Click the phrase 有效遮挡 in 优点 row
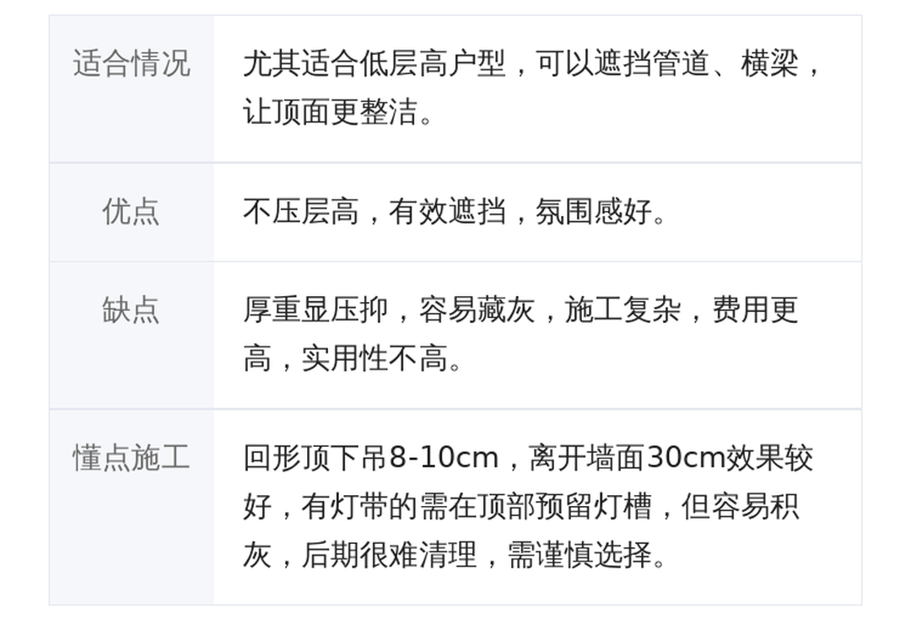The width and height of the screenshot is (911, 619). pos(447,212)
